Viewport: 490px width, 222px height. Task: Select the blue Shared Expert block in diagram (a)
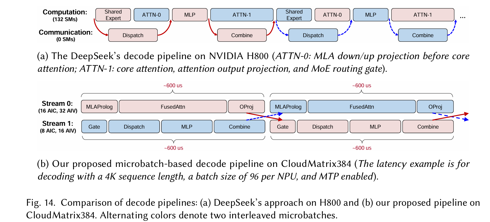(294, 15)
